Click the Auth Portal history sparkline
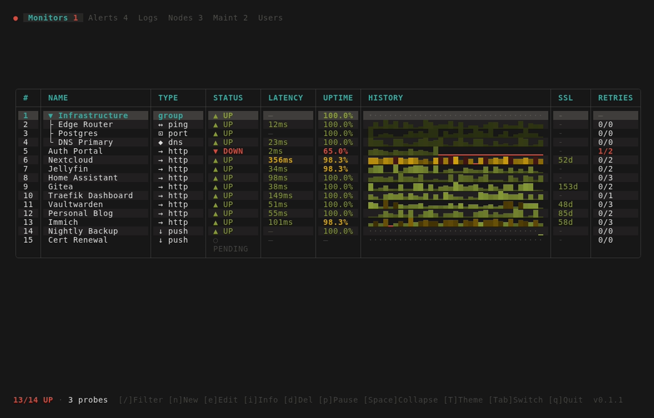Screen dimensions: 654x418 455,151
